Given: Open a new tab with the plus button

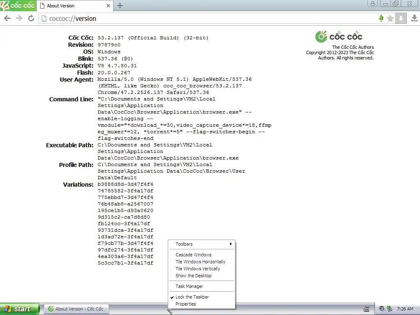Looking at the screenshot, I should click(120, 6).
